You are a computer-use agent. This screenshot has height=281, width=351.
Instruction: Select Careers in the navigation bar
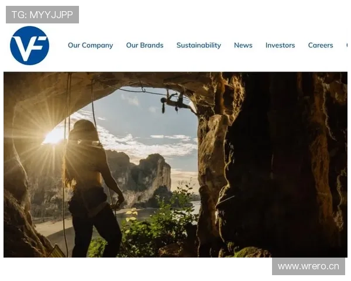(320, 45)
